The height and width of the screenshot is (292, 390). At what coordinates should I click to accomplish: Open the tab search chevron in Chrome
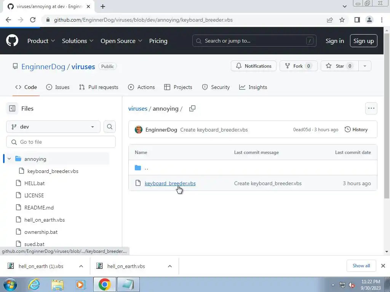point(344,6)
